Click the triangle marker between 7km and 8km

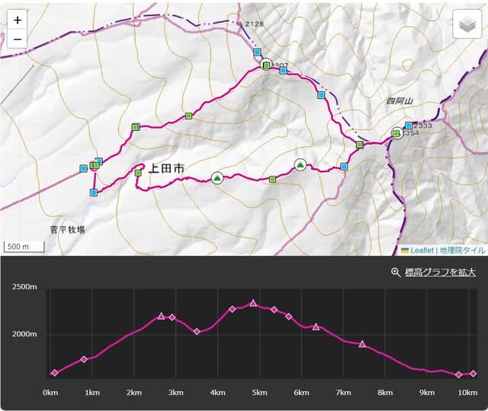point(362,344)
